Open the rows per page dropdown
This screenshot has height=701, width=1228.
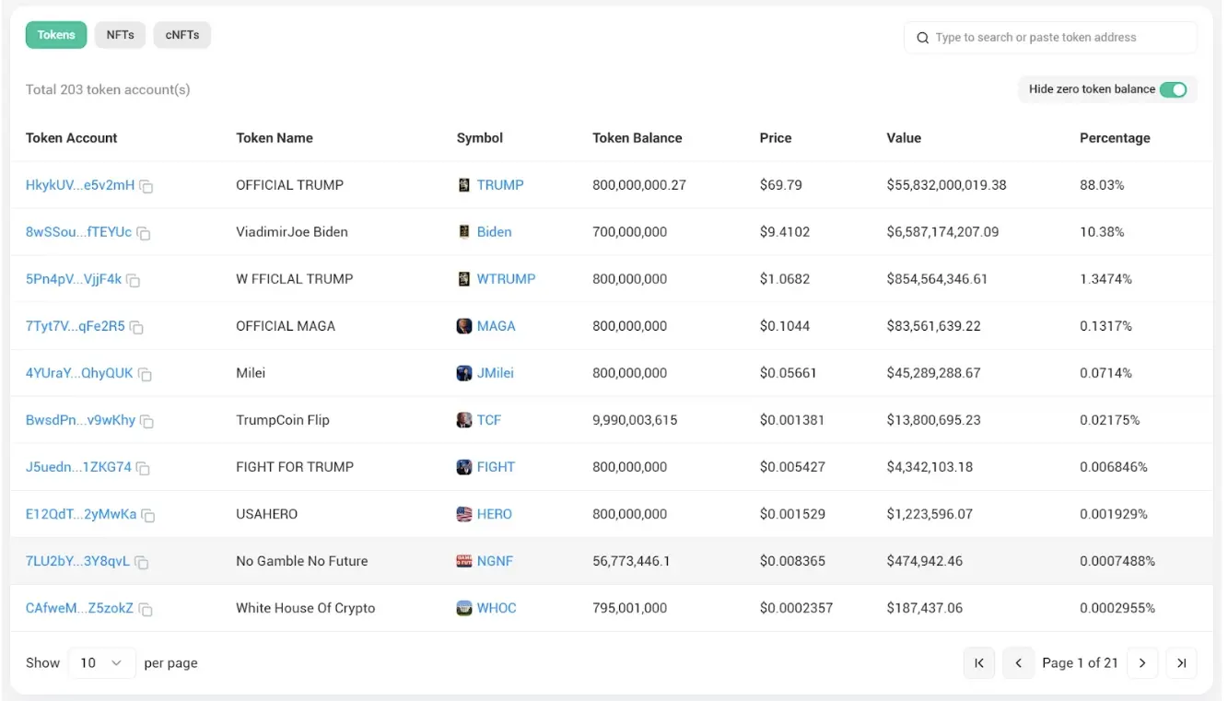(102, 663)
